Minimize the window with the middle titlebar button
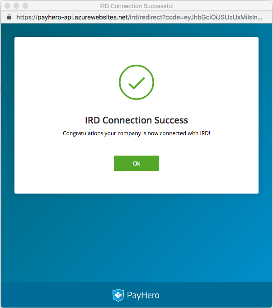Screen dimensions: 273x308 coord(16,6)
